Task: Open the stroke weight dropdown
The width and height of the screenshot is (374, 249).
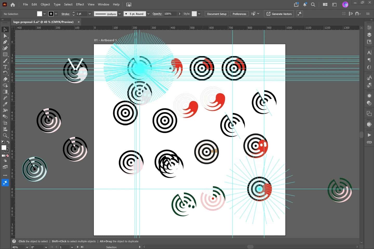Action: pyautogui.click(x=90, y=14)
